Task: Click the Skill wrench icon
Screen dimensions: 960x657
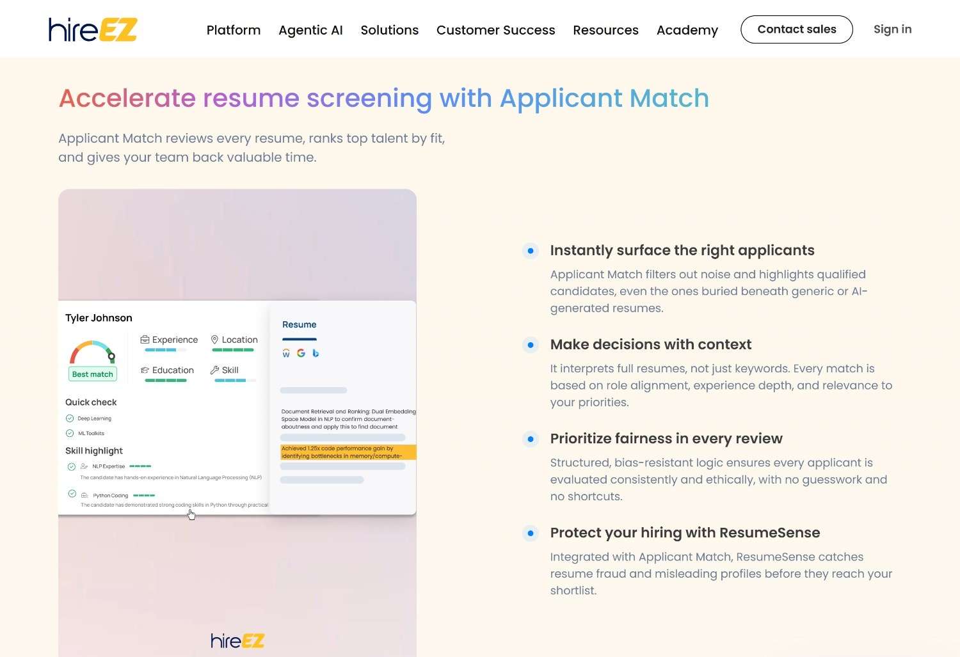Action: pos(214,370)
